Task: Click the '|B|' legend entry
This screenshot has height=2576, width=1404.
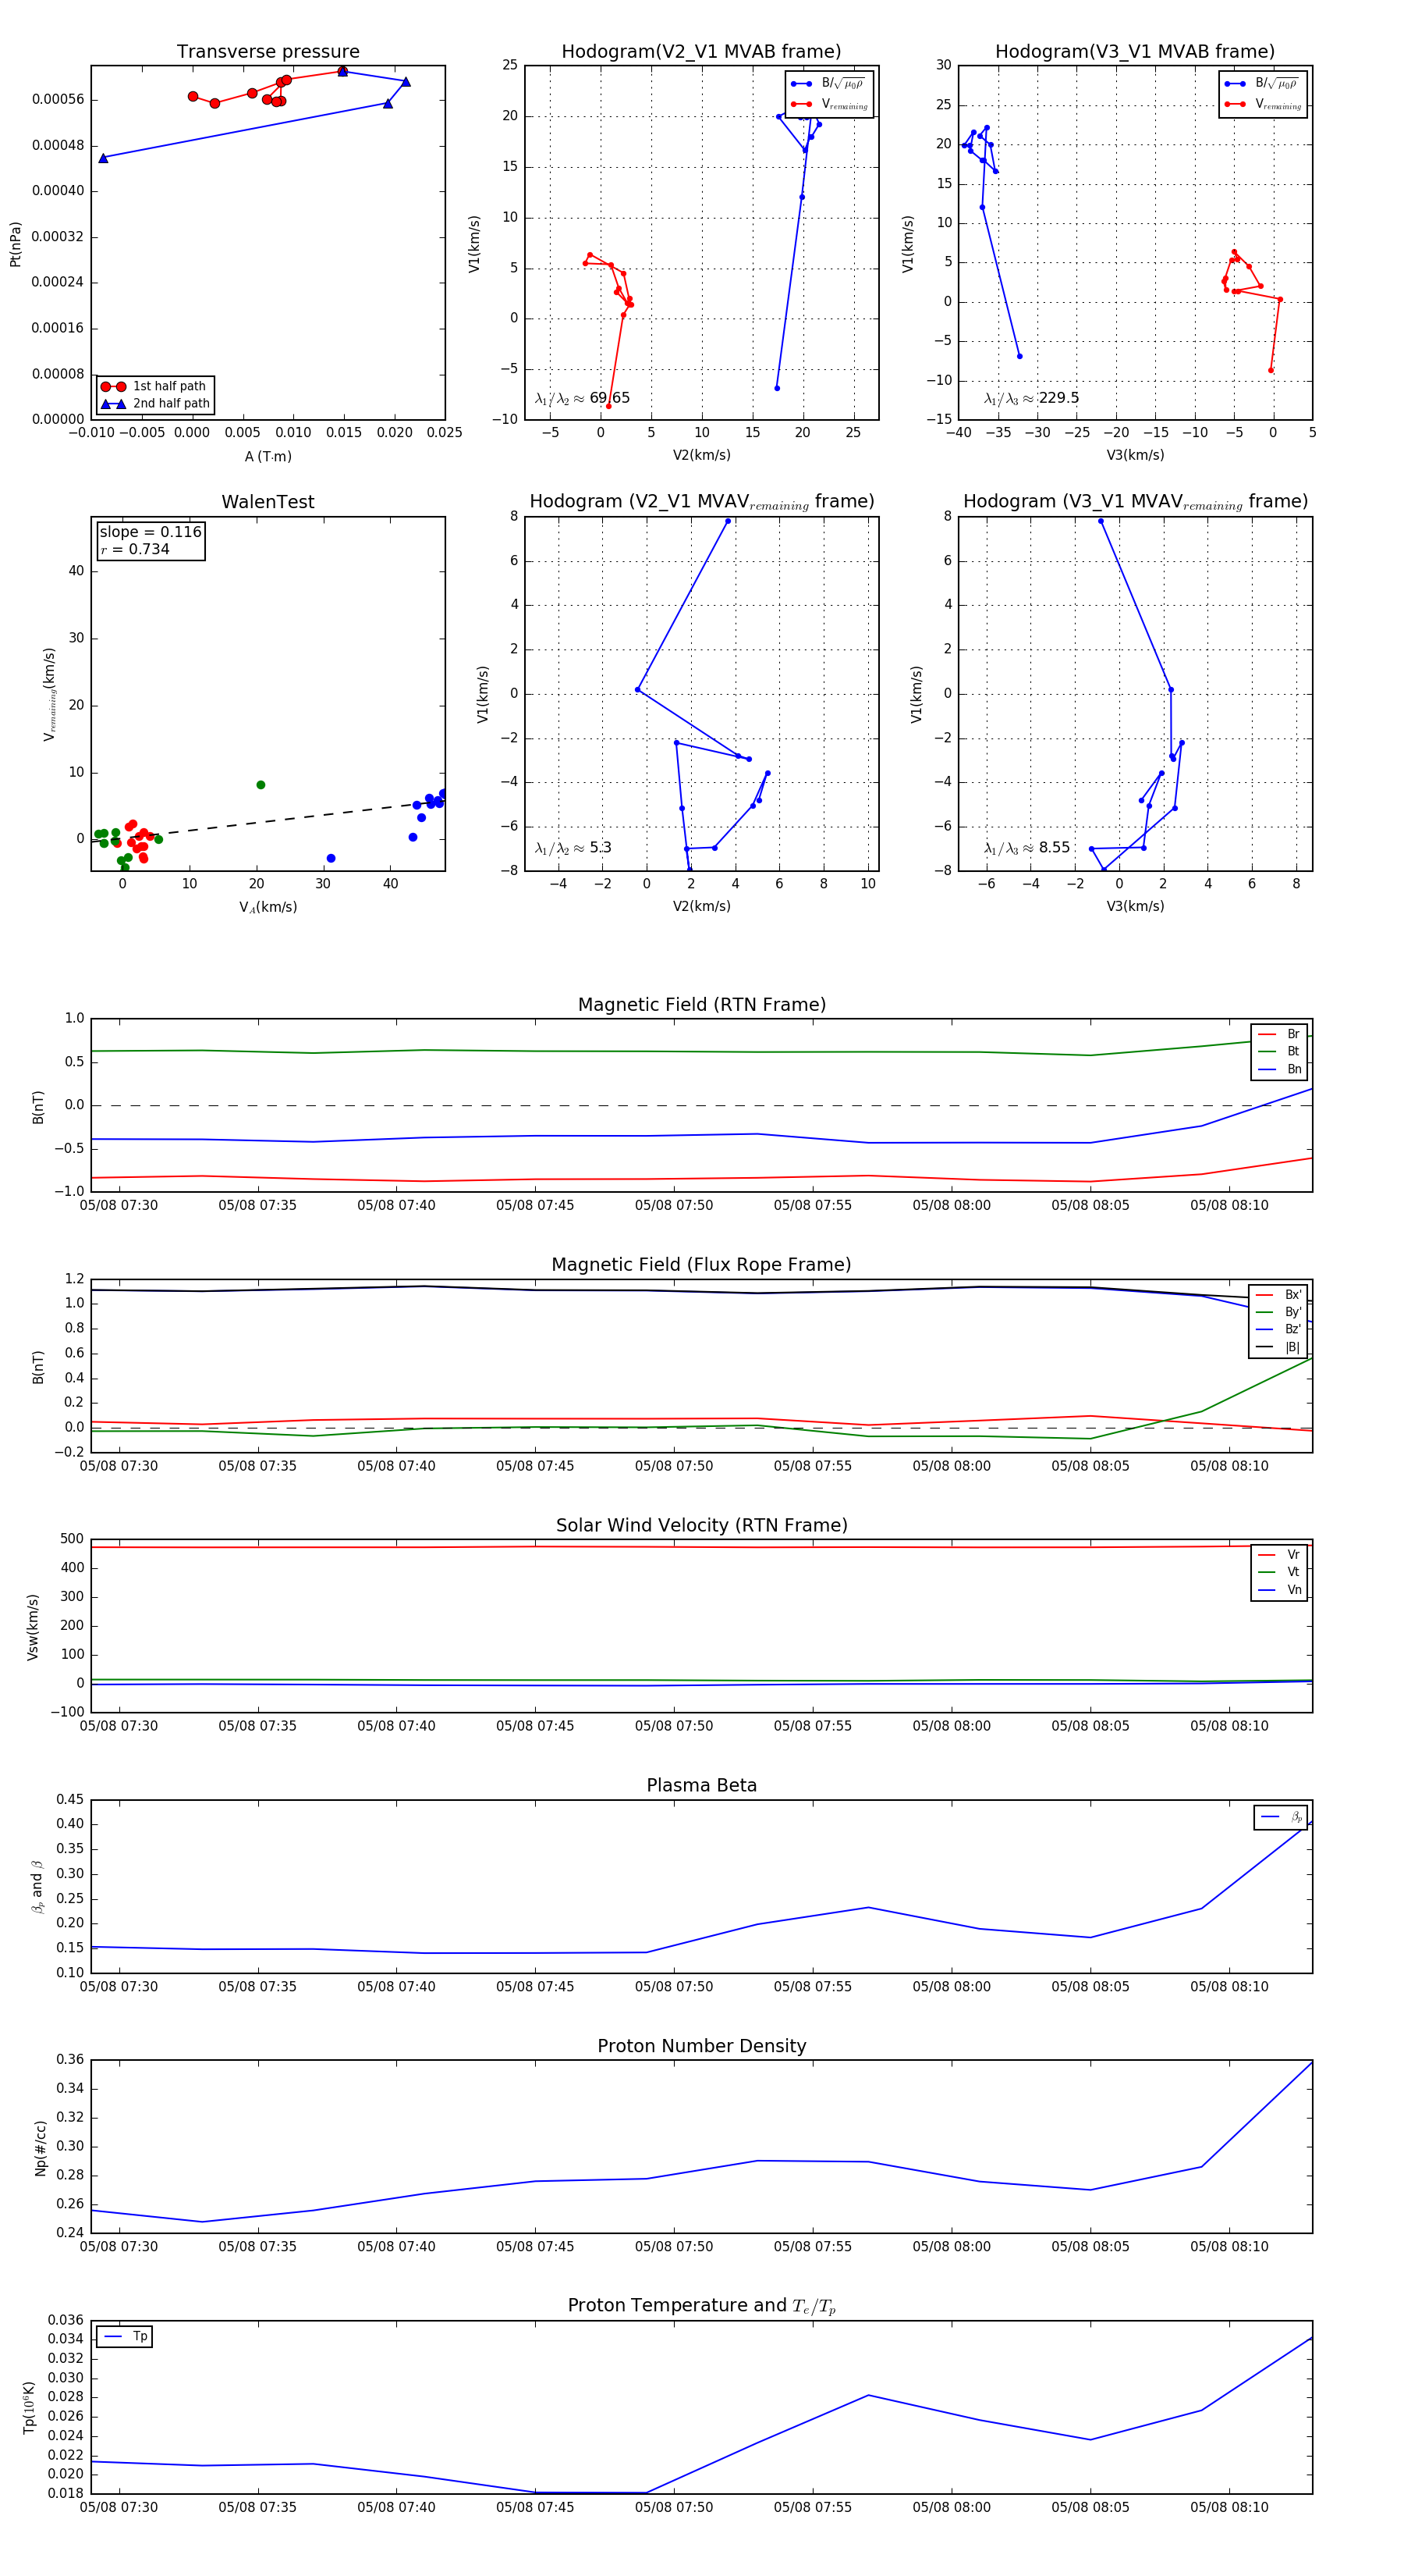Action: (1279, 1348)
